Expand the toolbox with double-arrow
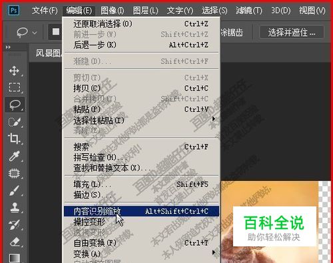Viewport: 333px width, 263px height. click(8, 47)
